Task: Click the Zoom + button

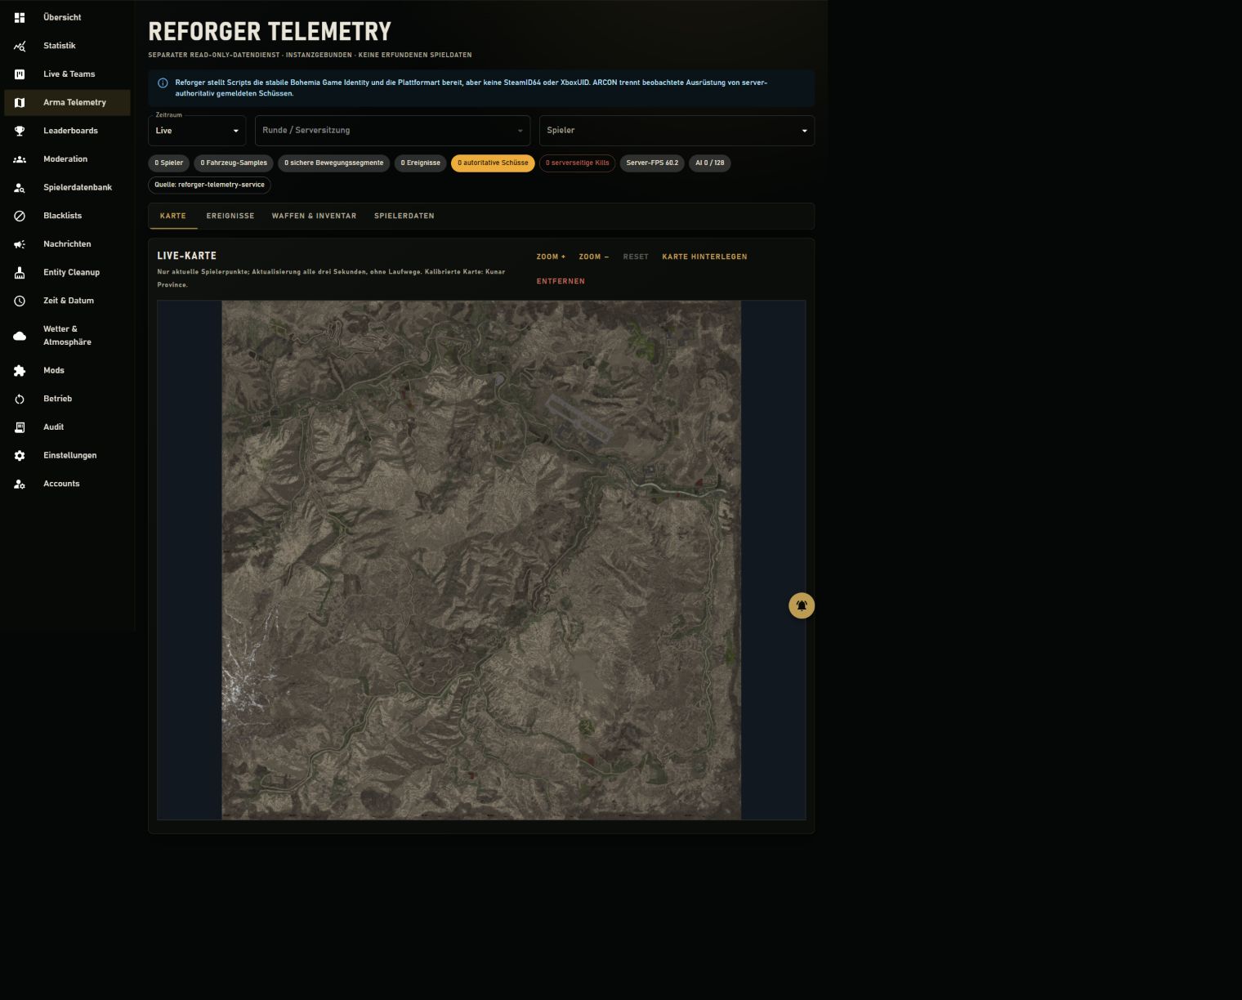Action: 551,257
